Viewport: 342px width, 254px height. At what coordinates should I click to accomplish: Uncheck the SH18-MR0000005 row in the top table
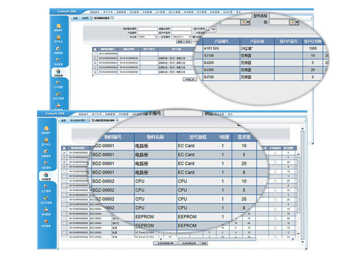(x=95, y=72)
